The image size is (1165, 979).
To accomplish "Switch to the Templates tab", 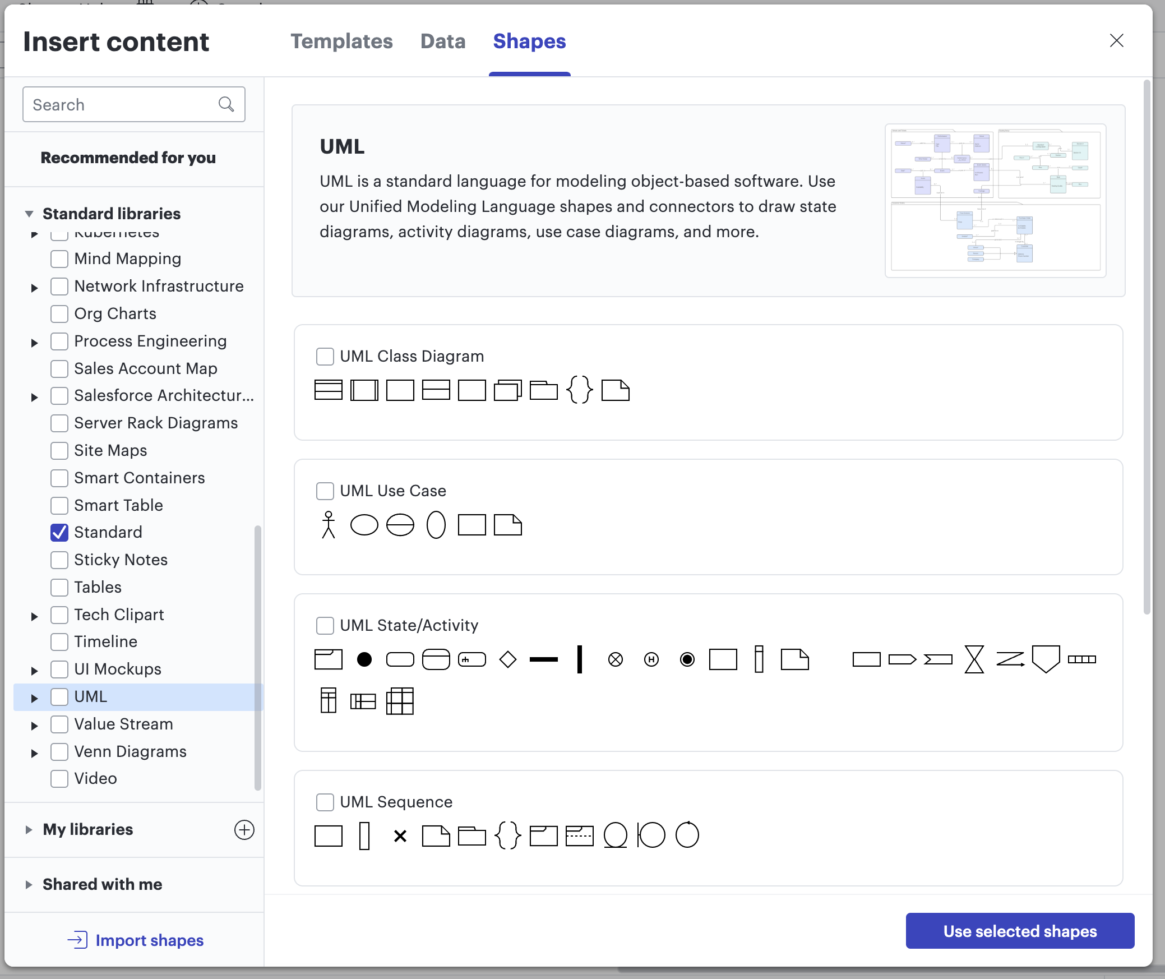I will pos(341,41).
